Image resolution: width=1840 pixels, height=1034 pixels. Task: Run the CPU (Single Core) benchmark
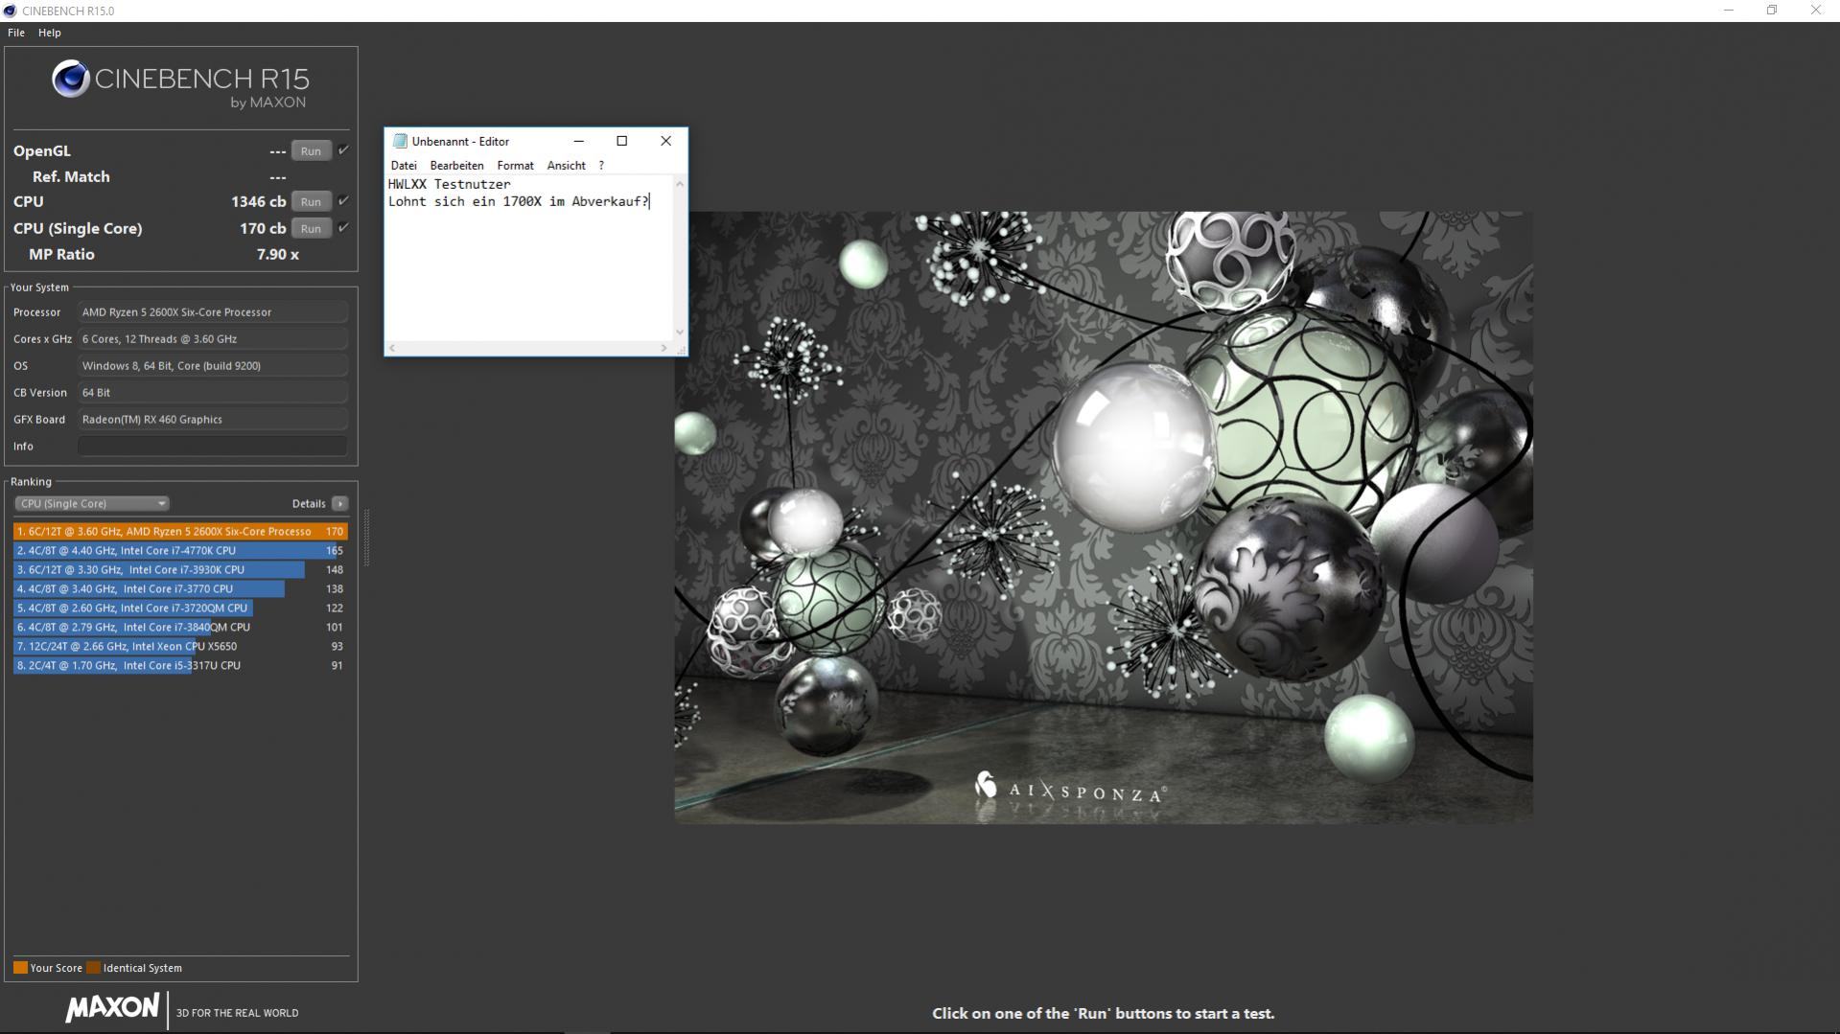pos(311,228)
